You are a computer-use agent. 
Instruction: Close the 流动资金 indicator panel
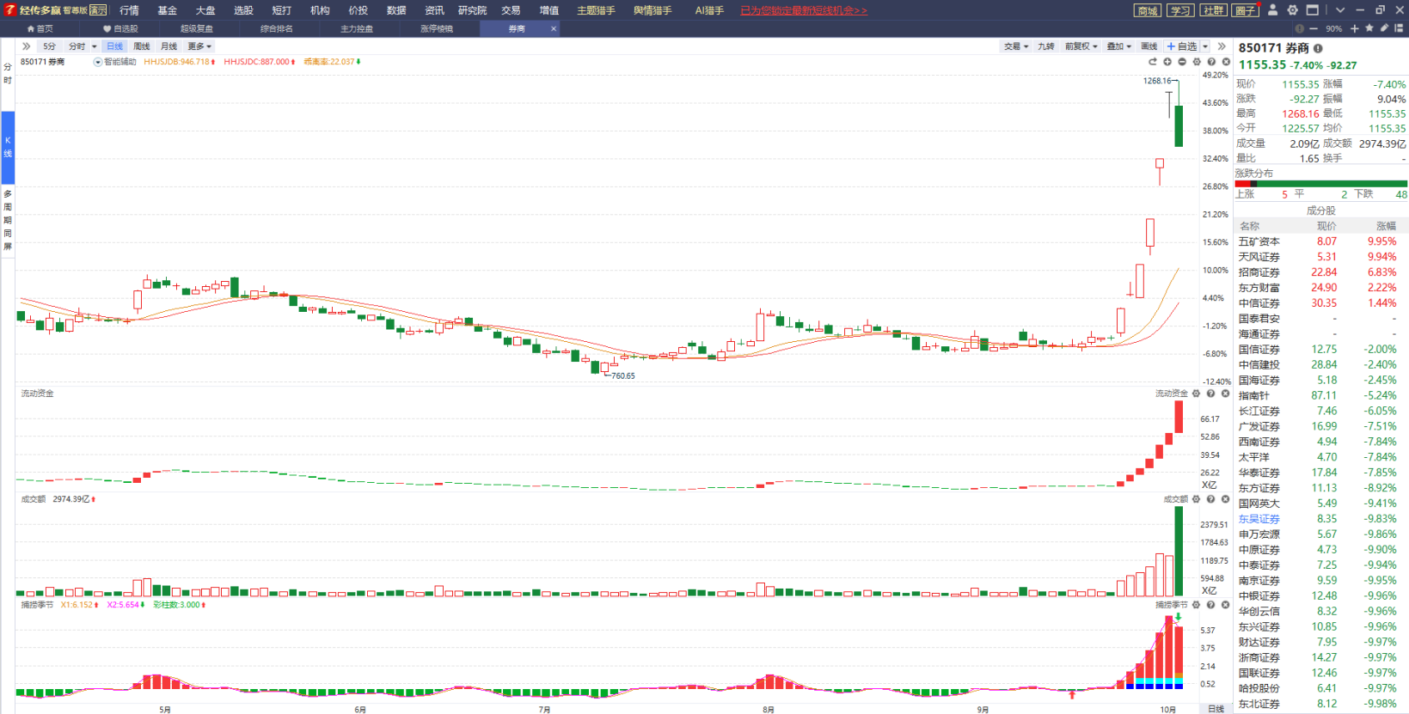point(1225,394)
